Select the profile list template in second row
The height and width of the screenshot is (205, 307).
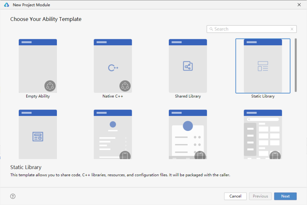pos(113,134)
